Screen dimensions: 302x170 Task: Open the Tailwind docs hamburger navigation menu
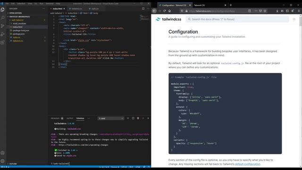(294, 19)
